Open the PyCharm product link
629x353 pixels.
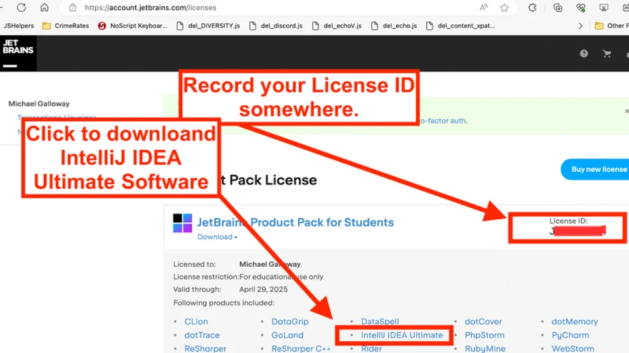(569, 335)
